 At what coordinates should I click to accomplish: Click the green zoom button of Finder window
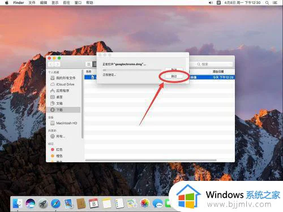coord(59,58)
